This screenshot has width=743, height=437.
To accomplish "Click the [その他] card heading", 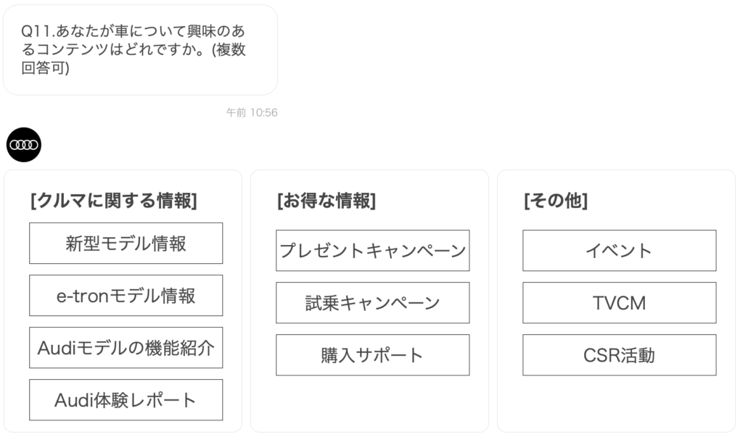I will tap(556, 200).
